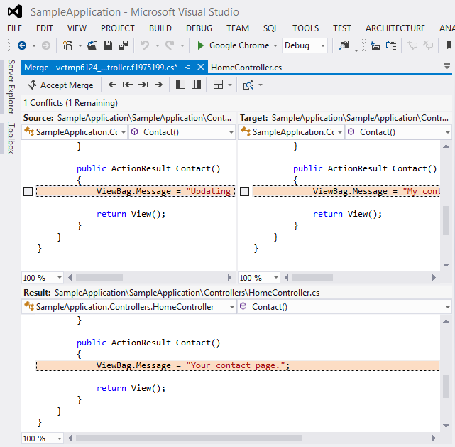Viewport: 455px width, 447px height.
Task: Click the Save floppy disk icon
Action: [108, 45]
